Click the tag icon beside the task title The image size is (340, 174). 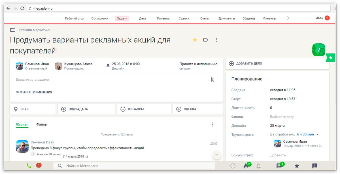(x=205, y=40)
